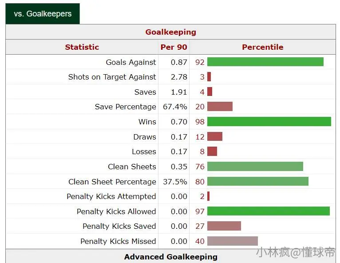Click the Clean Sheet Percentage label
Screen dimensions: 340x263
tap(112, 182)
